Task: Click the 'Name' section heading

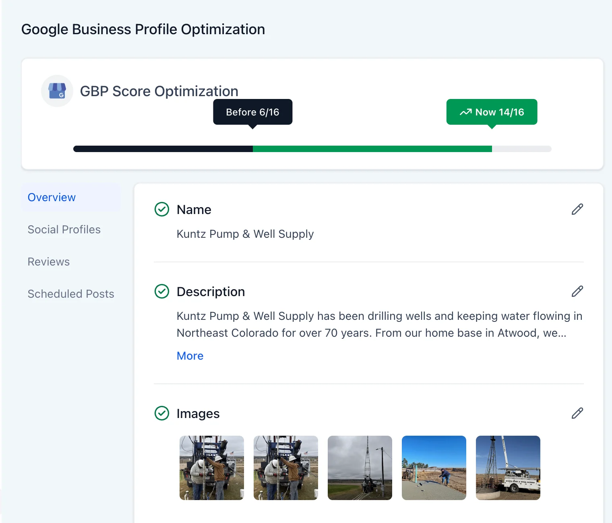Action: pos(194,210)
